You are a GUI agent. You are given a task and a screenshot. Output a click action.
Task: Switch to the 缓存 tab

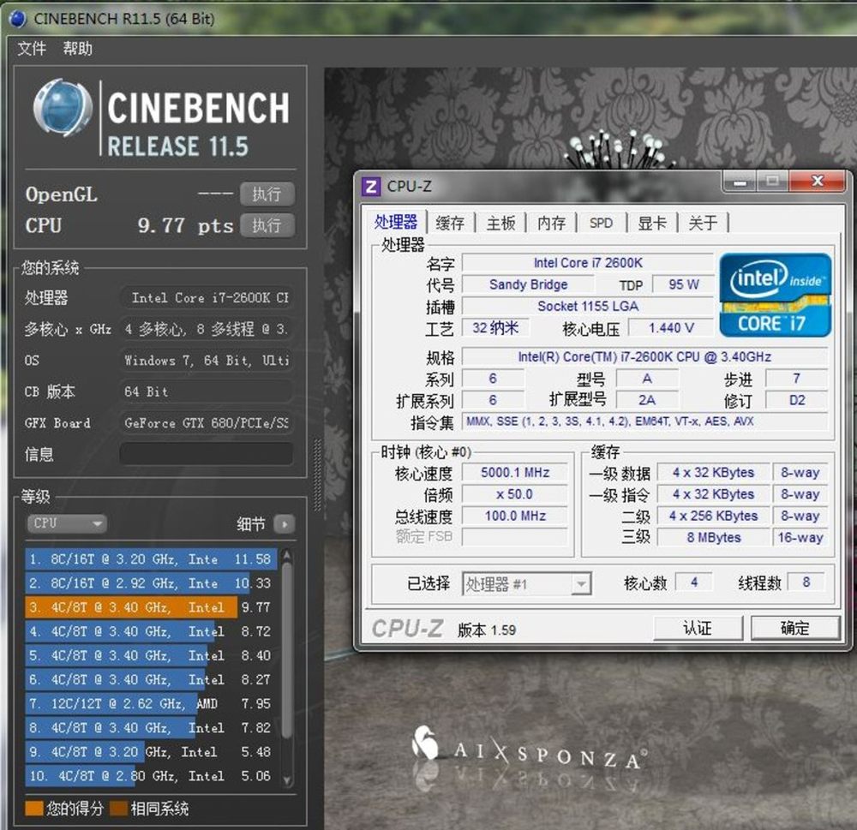(450, 223)
